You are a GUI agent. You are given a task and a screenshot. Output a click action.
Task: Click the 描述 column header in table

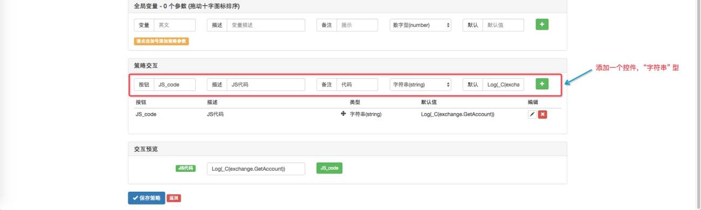[x=212, y=102]
